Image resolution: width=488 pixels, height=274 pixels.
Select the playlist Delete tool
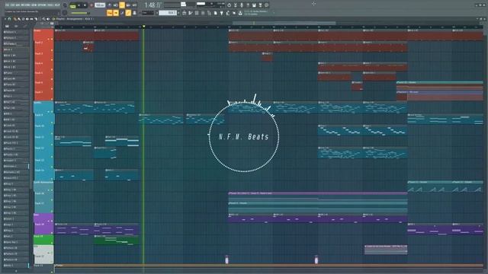23,19
